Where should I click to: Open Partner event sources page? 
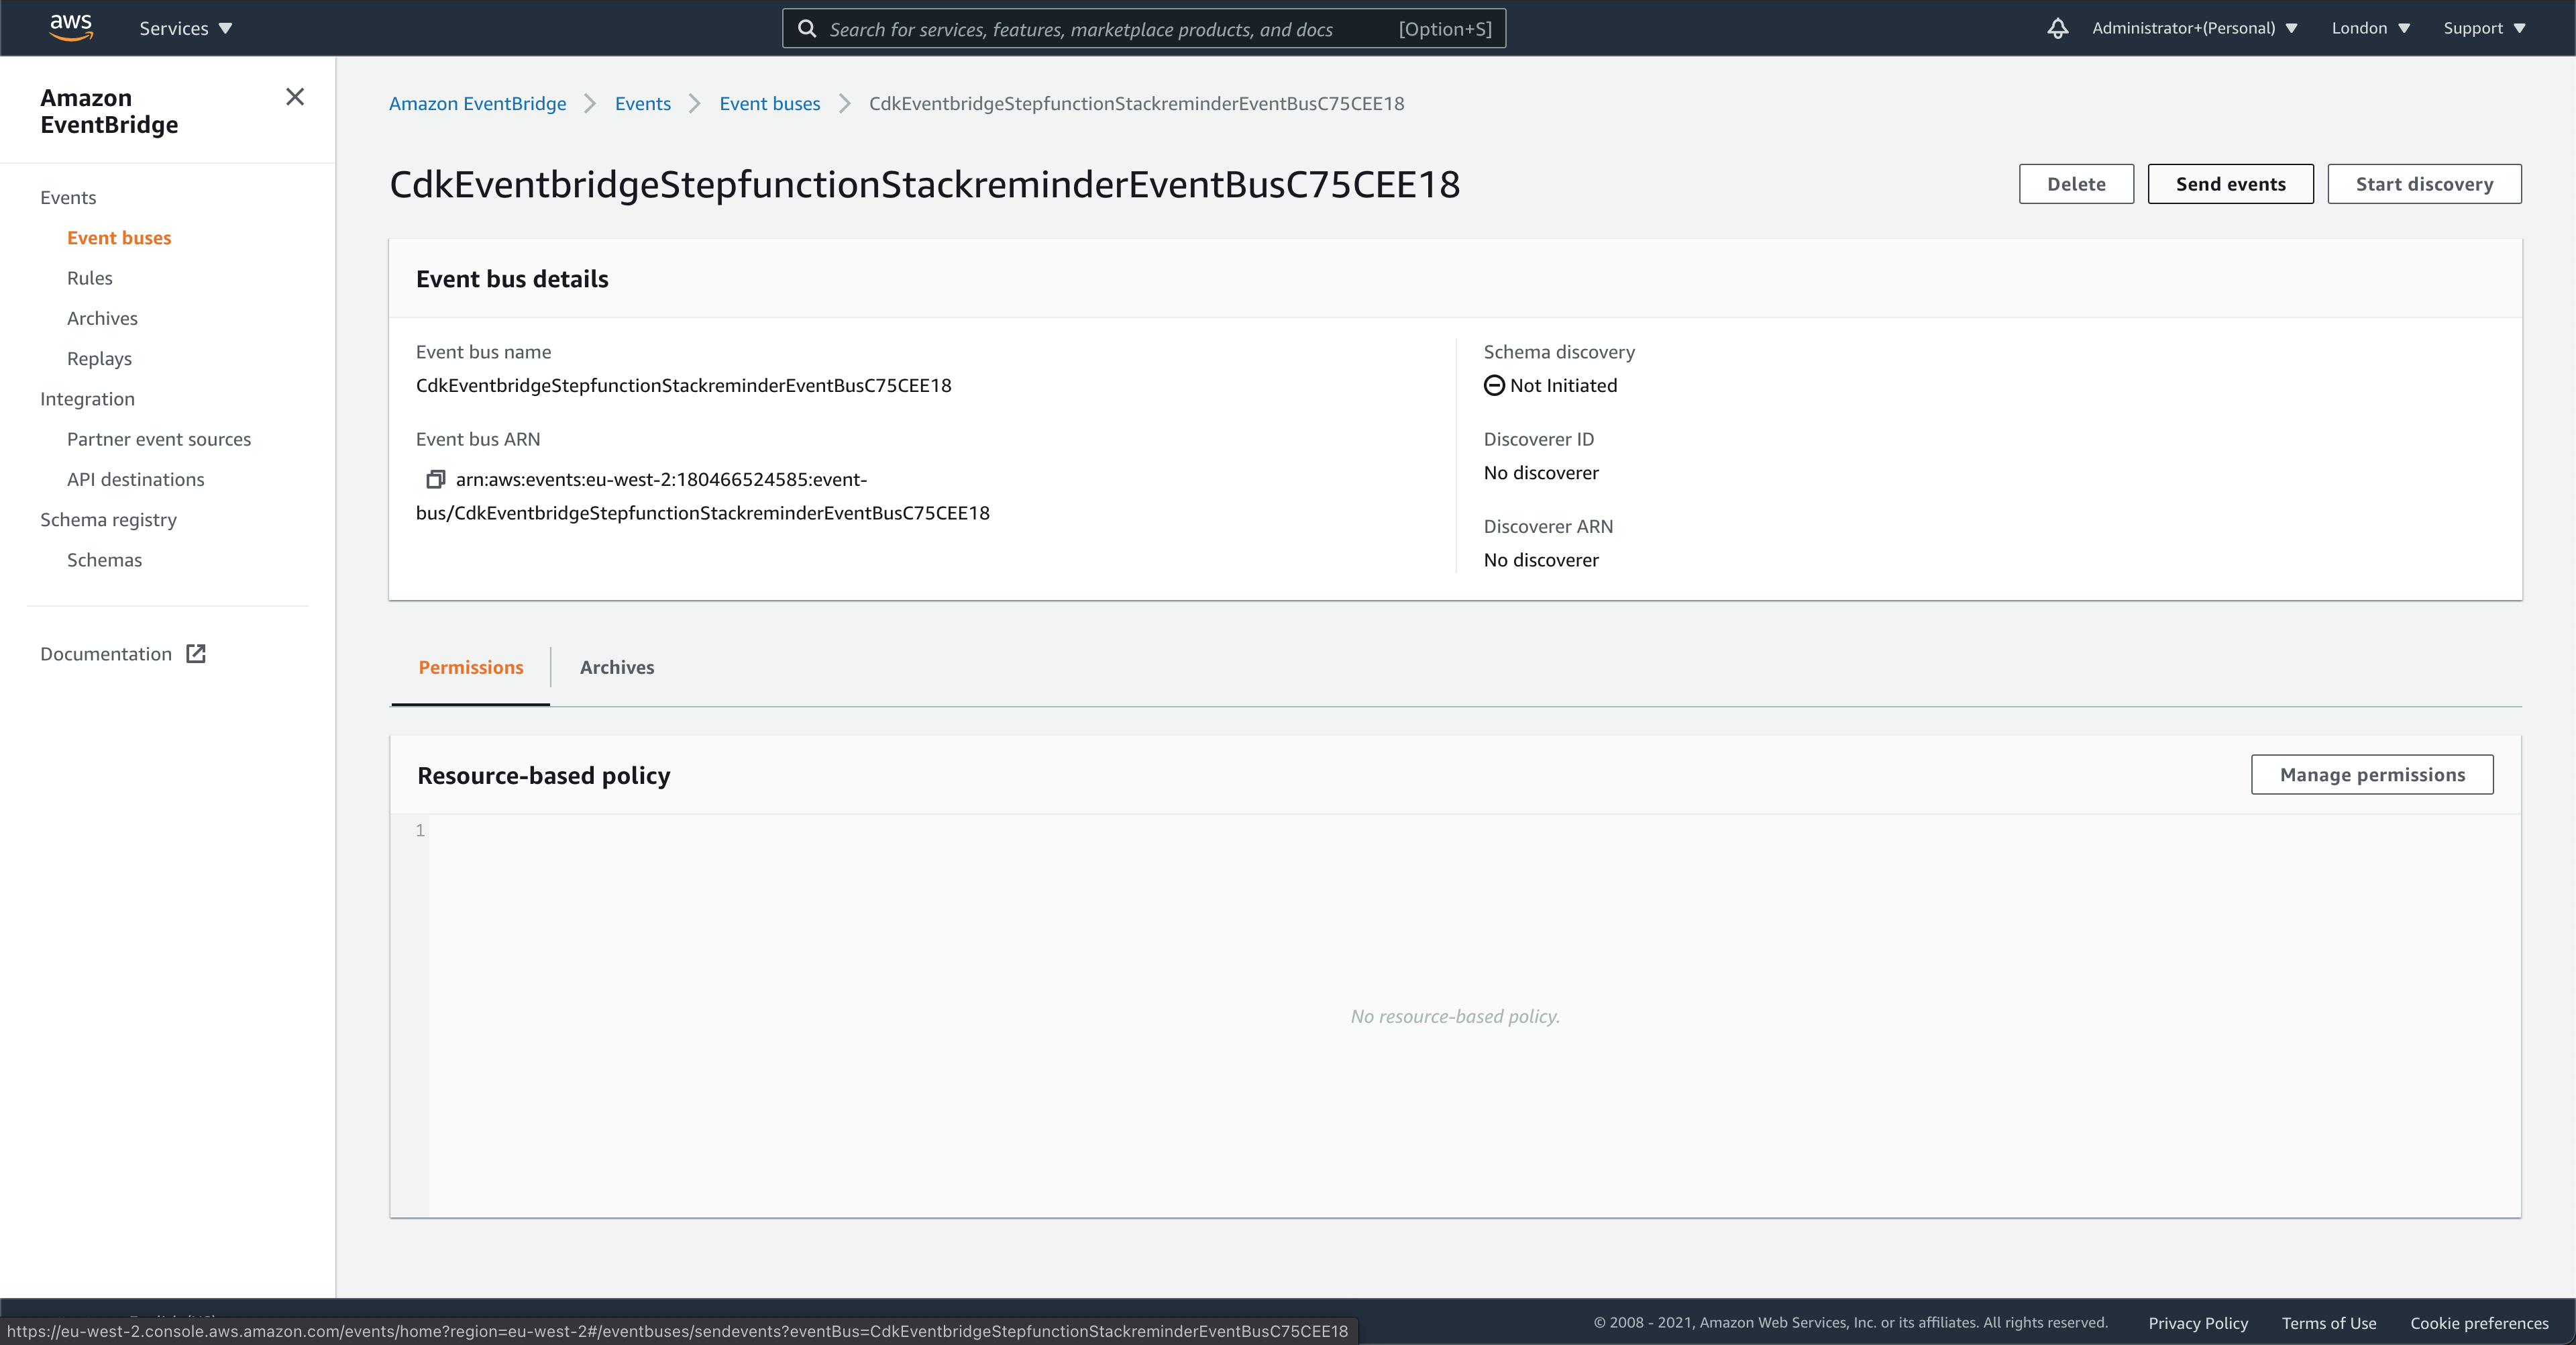(159, 440)
